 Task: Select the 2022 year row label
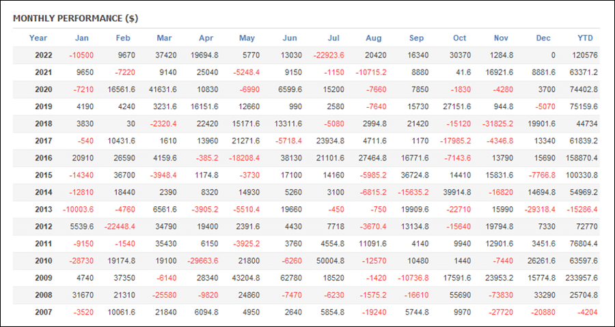click(43, 55)
